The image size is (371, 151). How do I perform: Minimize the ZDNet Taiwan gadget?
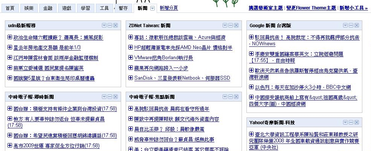(x=231, y=25)
